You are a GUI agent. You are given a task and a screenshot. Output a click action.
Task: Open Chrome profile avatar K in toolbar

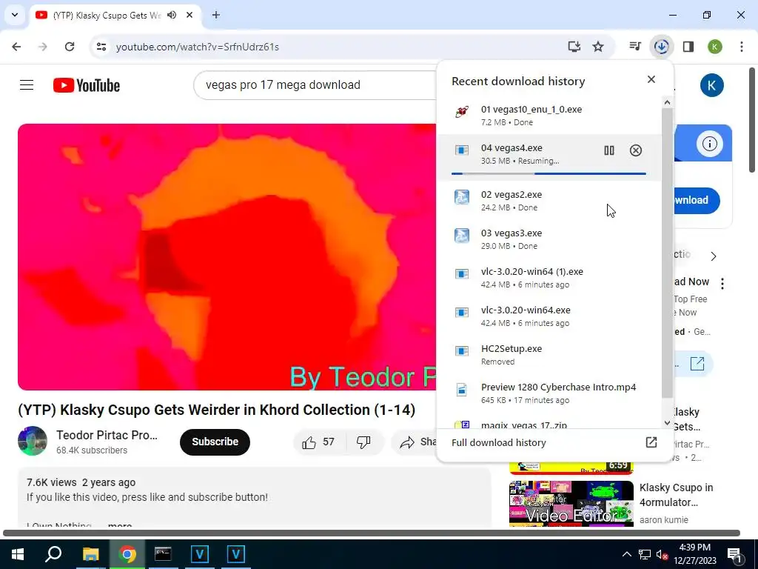[715, 47]
